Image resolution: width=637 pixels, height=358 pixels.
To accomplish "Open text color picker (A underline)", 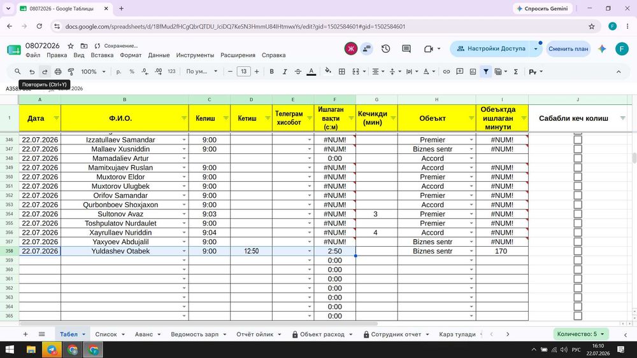I will coord(311,71).
